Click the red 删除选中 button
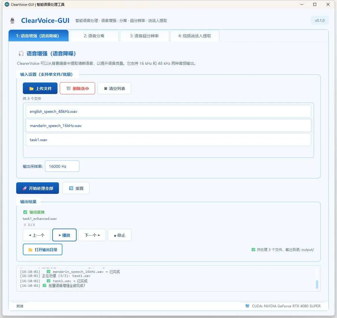 click(x=77, y=89)
